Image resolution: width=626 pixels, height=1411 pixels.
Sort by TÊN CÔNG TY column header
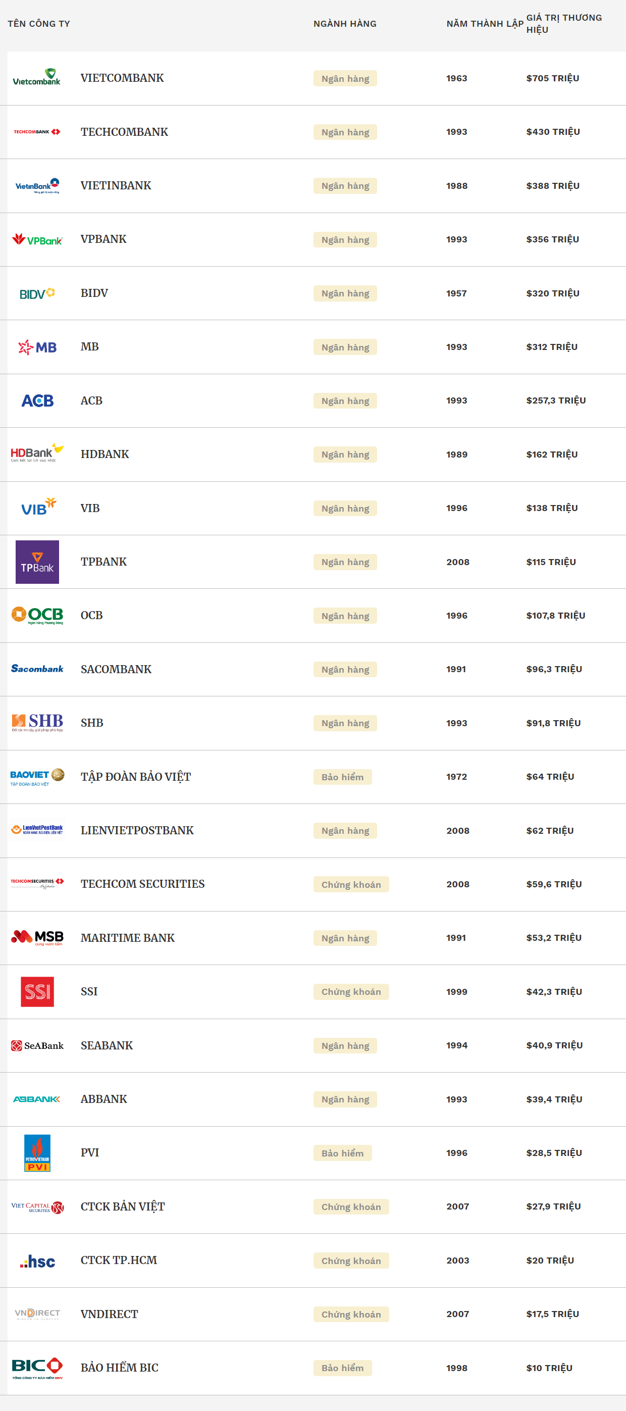pos(39,24)
